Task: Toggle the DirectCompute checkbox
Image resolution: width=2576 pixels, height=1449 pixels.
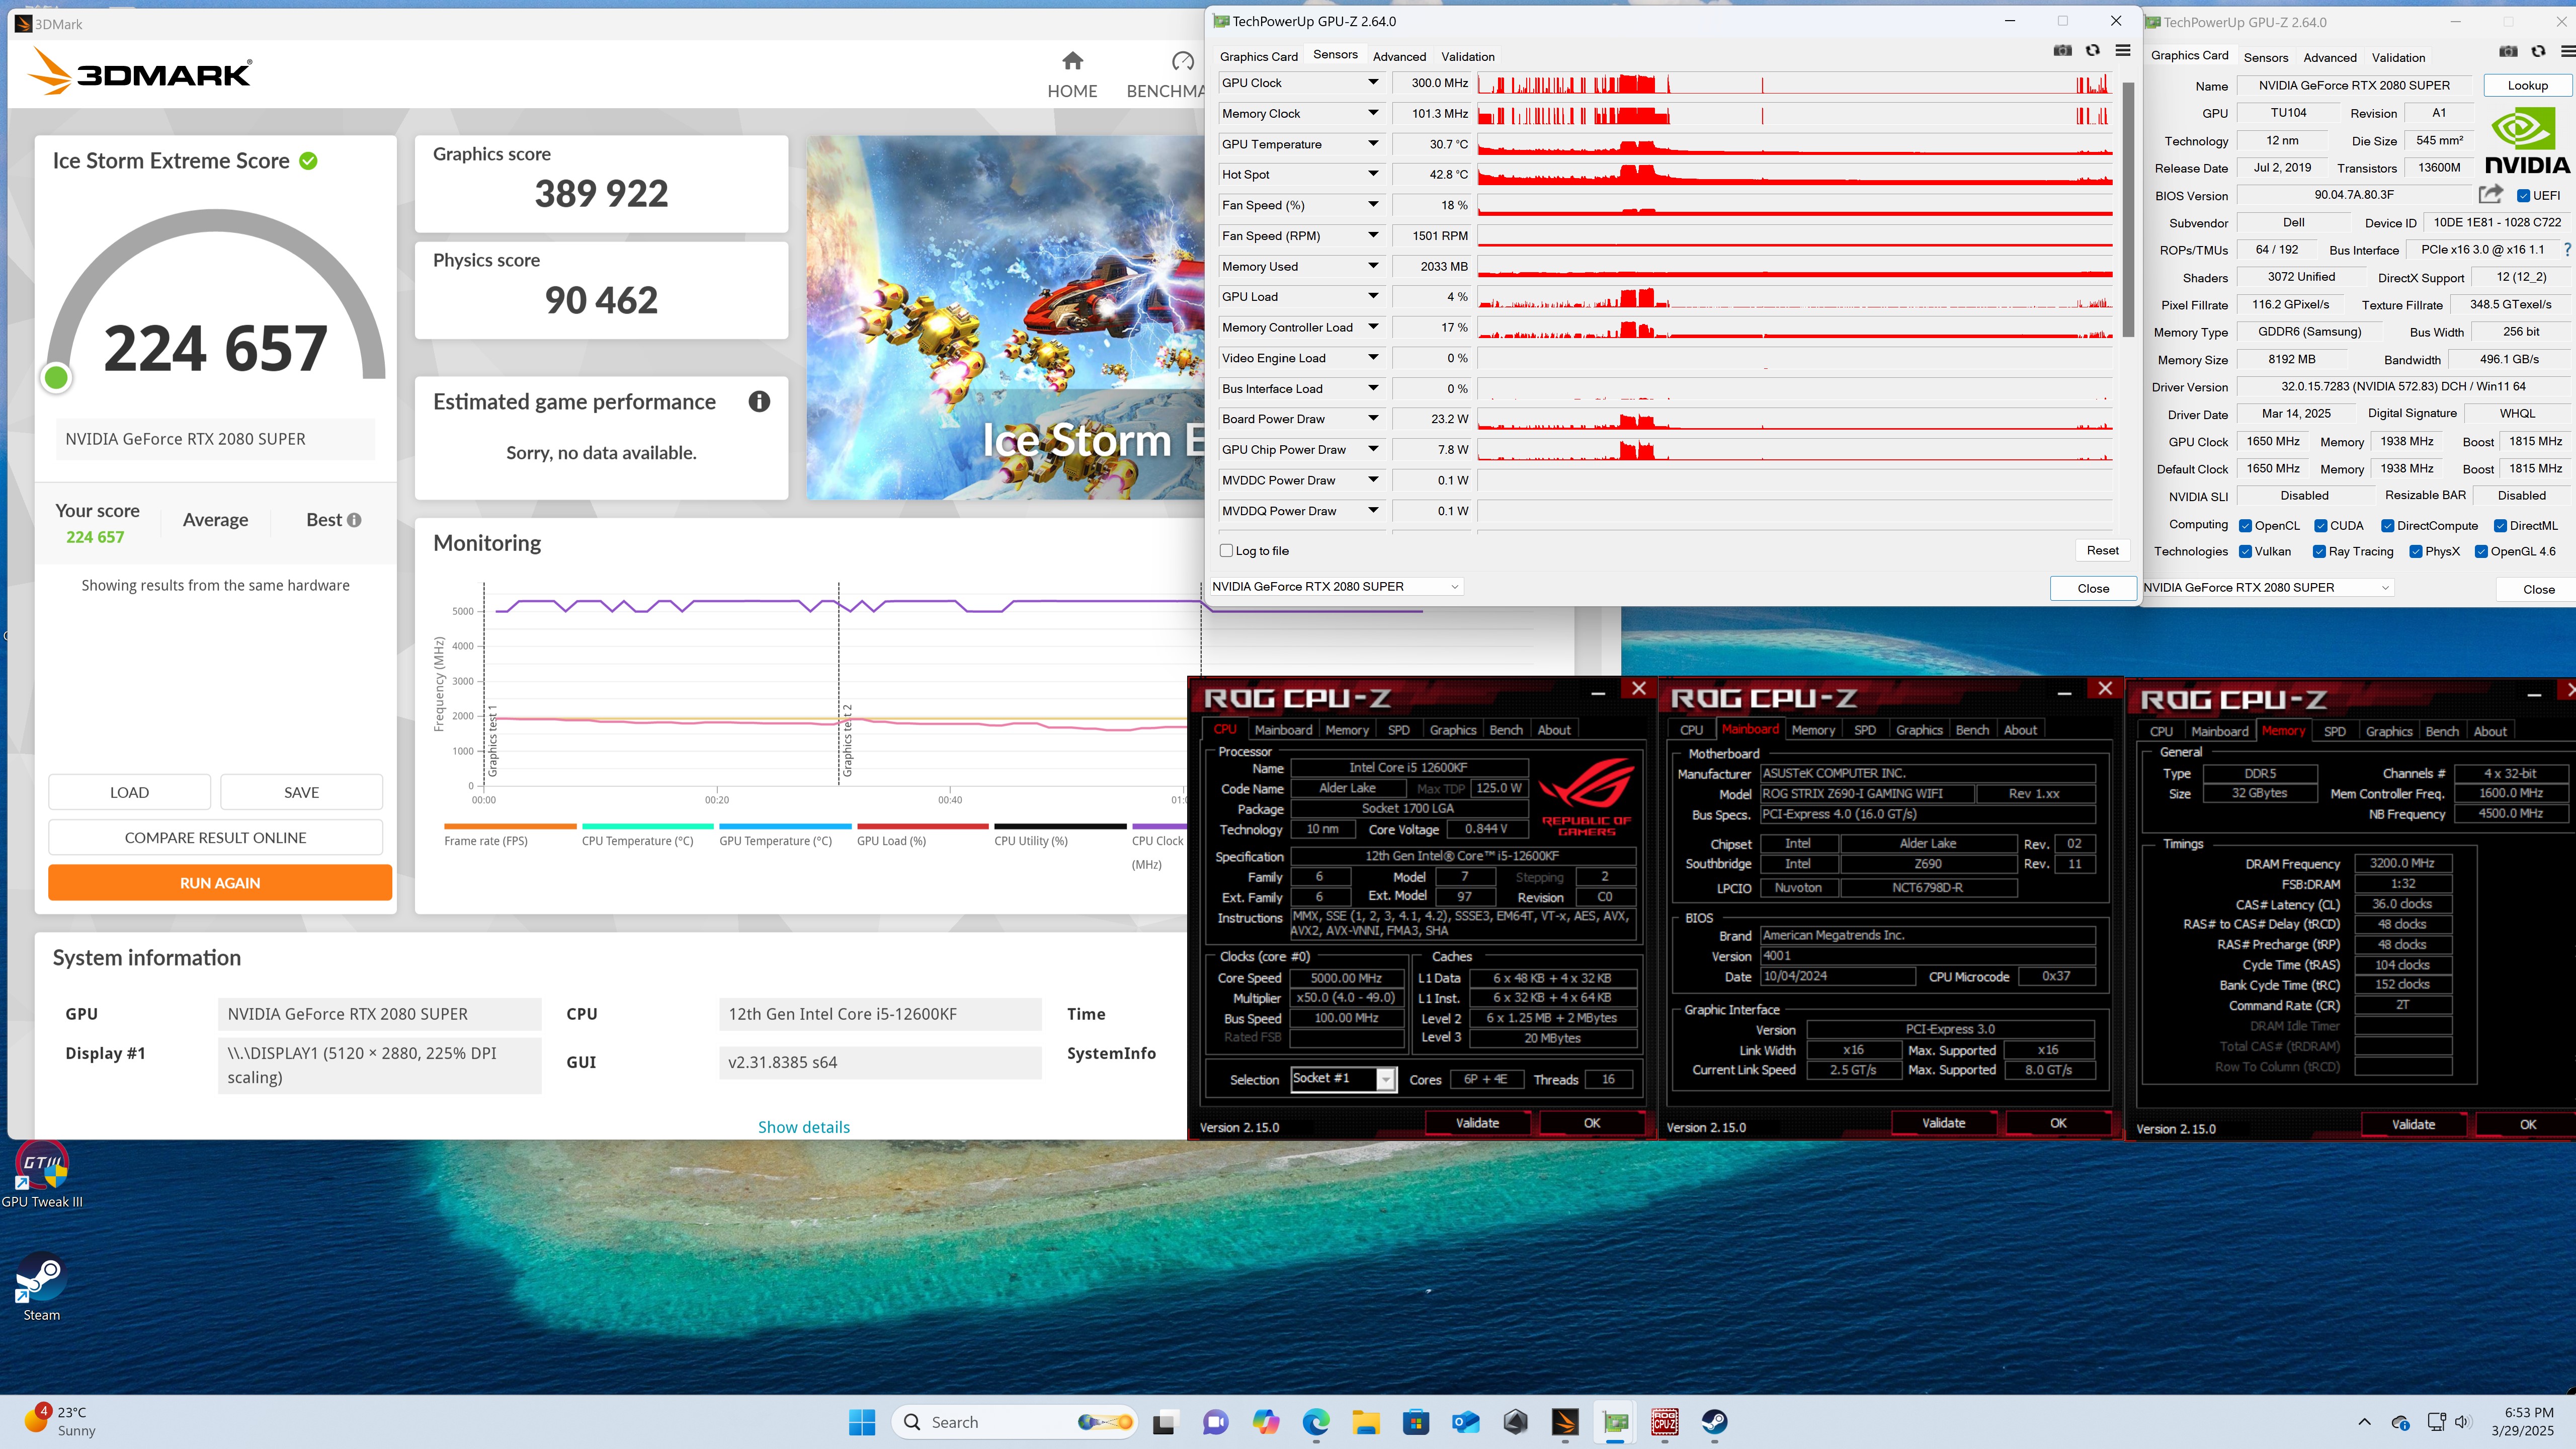Action: (x=2387, y=526)
